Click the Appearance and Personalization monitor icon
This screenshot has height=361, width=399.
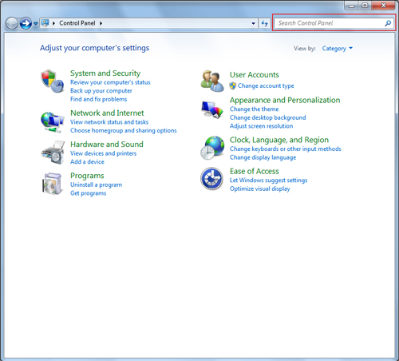[212, 110]
